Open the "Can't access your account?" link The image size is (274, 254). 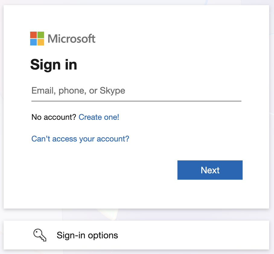[80, 139]
